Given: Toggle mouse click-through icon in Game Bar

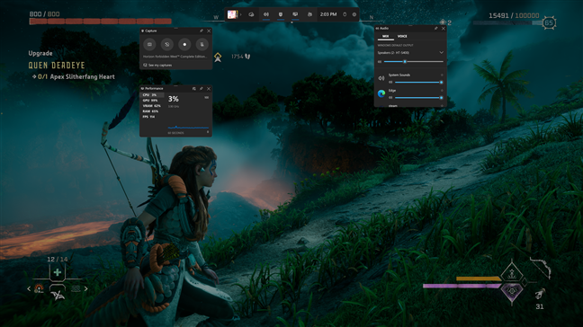Looking at the screenshot, I should pos(345,14).
